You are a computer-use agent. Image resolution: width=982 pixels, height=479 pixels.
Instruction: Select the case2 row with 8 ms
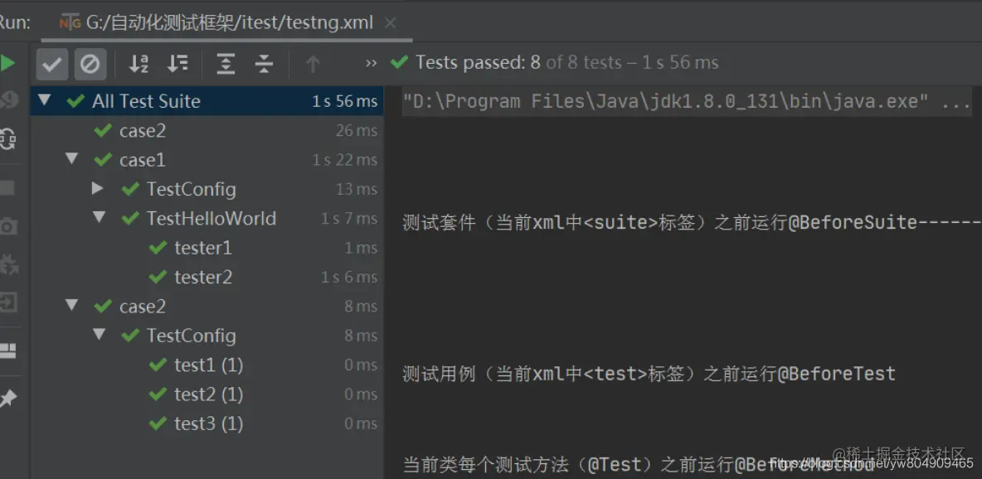(207, 306)
